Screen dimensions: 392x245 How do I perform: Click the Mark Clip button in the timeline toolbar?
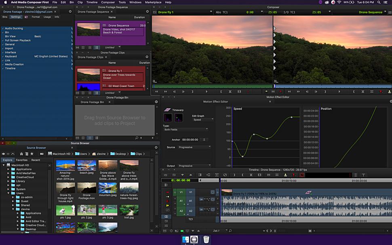point(251,175)
